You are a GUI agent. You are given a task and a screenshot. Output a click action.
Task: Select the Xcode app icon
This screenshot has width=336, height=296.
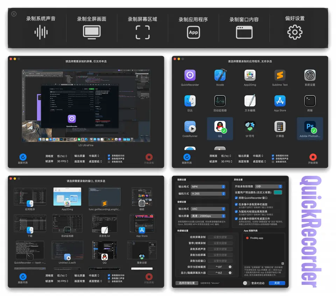pos(220,75)
